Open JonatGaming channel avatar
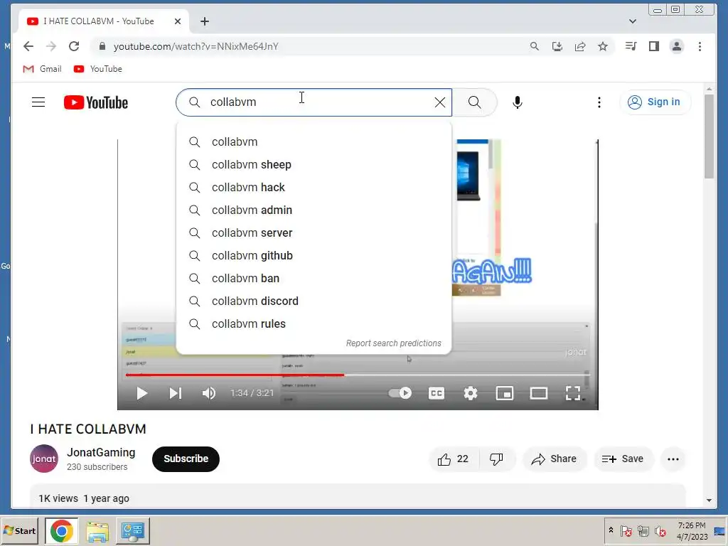Viewport: 728px width, 546px height. [x=44, y=459]
